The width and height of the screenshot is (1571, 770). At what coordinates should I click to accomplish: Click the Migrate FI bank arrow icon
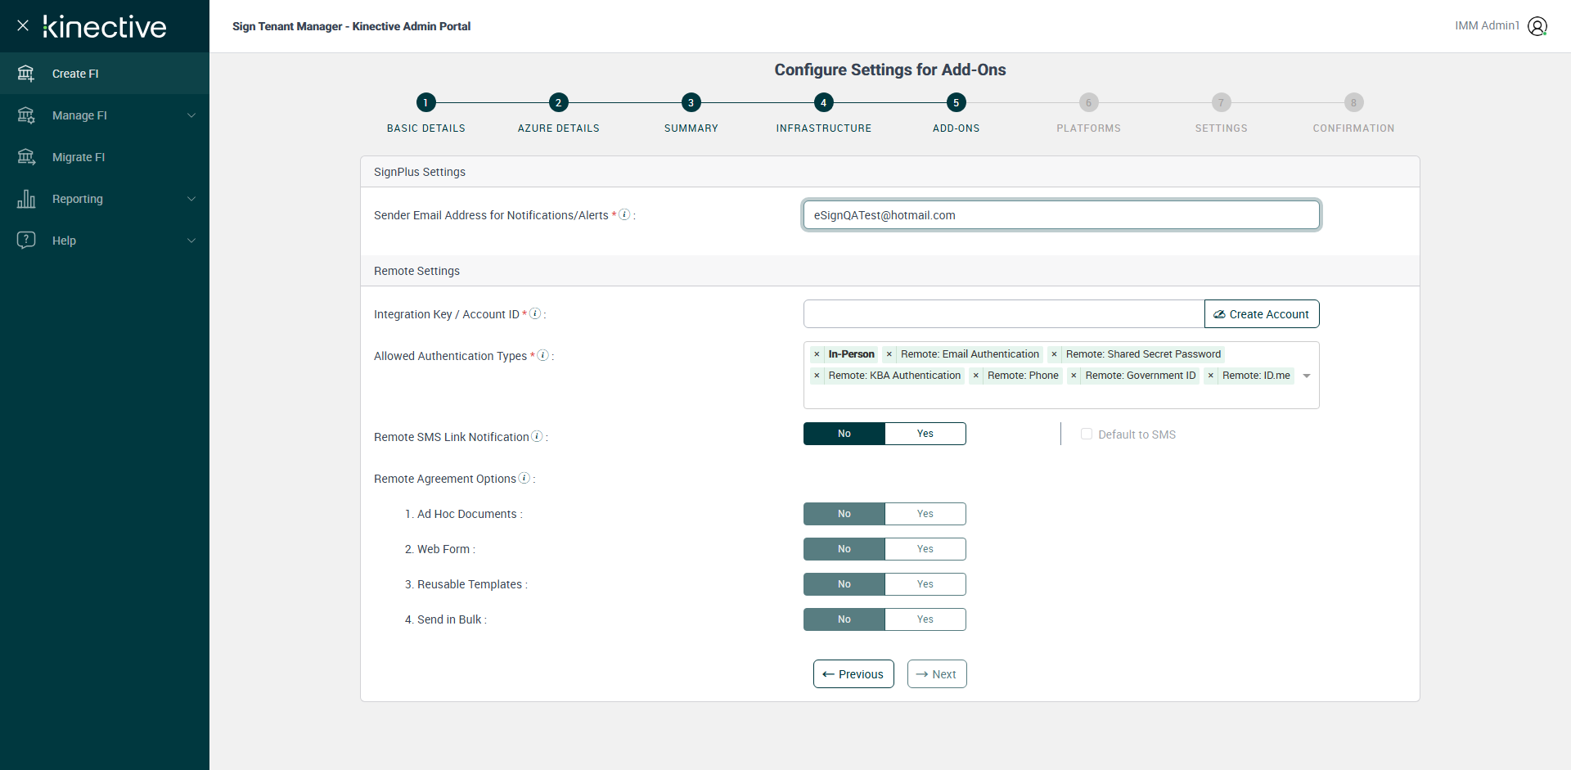click(26, 157)
